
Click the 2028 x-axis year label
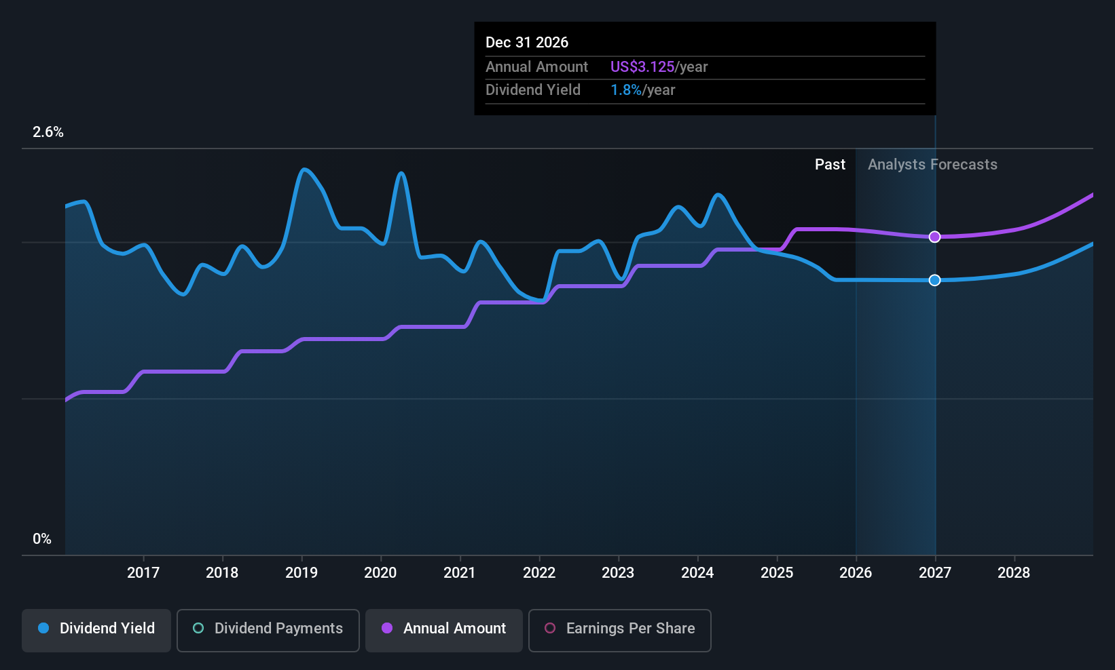click(1014, 572)
